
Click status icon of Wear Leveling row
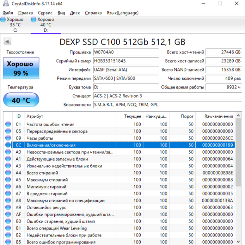[x=8, y=228]
